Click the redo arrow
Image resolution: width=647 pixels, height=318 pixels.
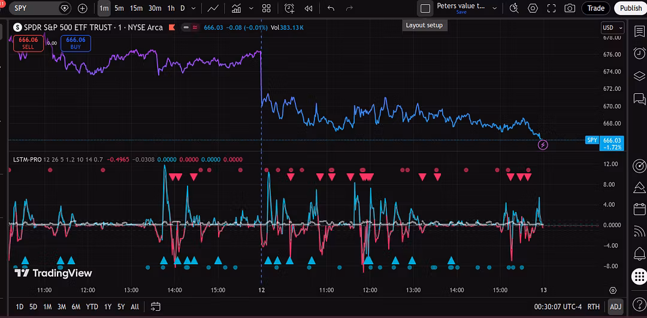[349, 8]
